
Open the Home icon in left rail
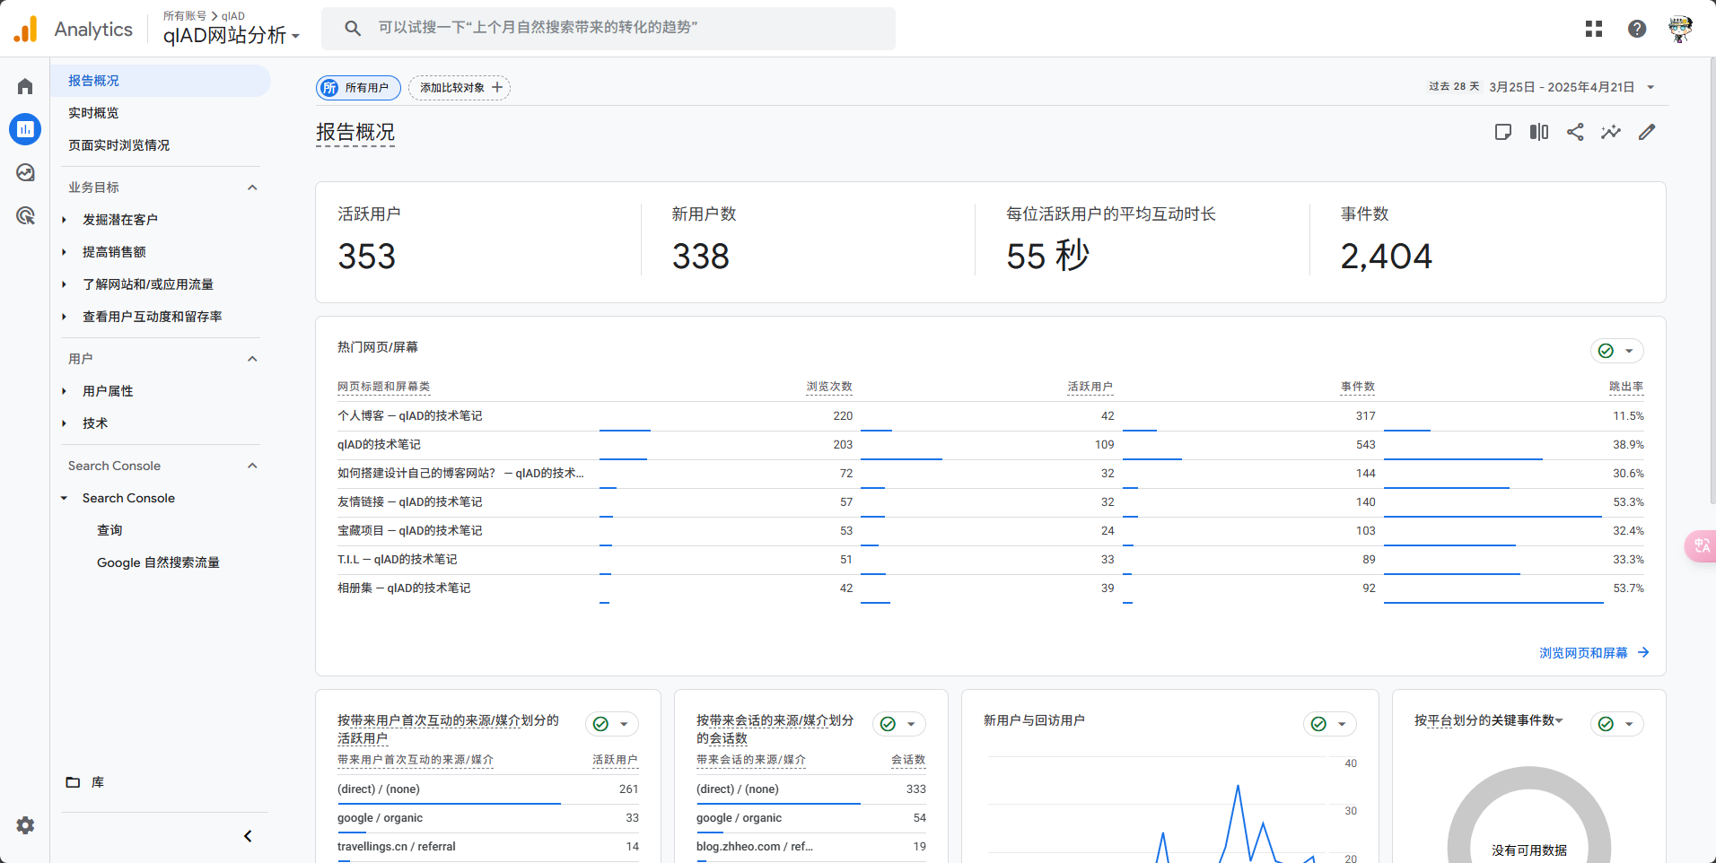coord(25,86)
